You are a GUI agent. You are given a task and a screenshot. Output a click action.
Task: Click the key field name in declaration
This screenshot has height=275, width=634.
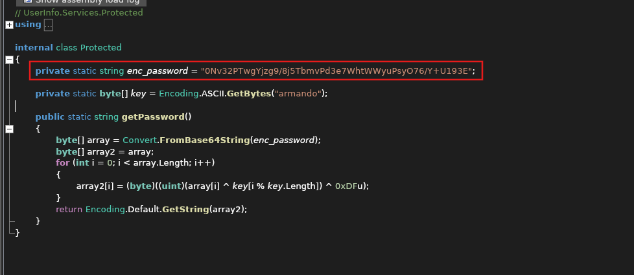tap(138, 94)
